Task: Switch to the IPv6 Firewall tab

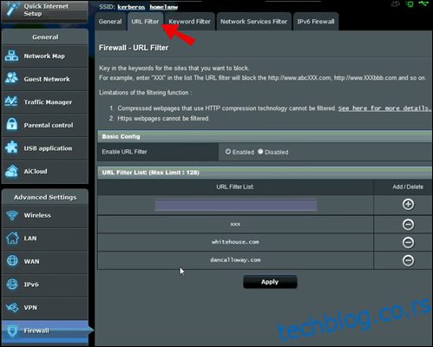Action: click(316, 22)
